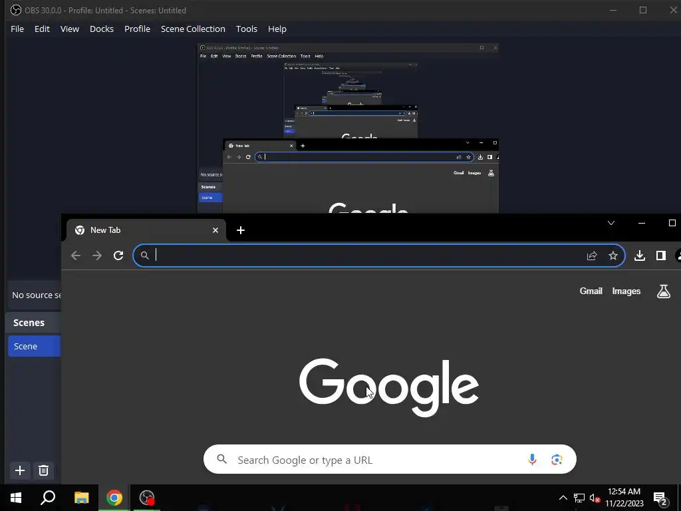Switch to the New Tab tab in Chrome
The width and height of the screenshot is (681, 511).
pyautogui.click(x=146, y=230)
